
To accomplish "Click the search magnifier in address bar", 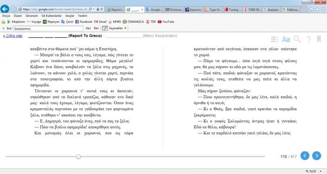I will pos(90,9).
